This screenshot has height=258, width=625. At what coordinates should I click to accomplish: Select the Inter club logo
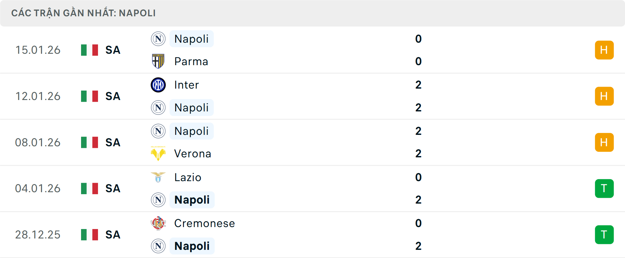pyautogui.click(x=158, y=85)
